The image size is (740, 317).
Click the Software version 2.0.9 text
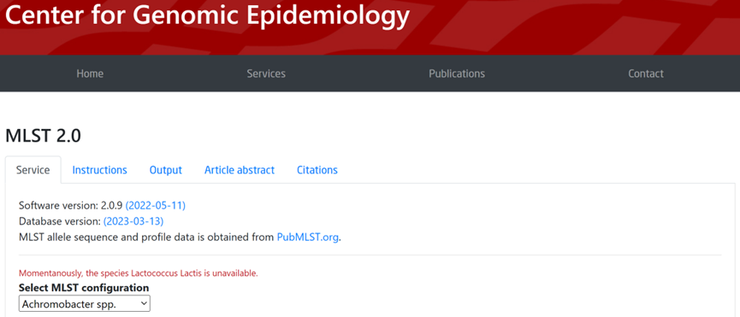71,205
